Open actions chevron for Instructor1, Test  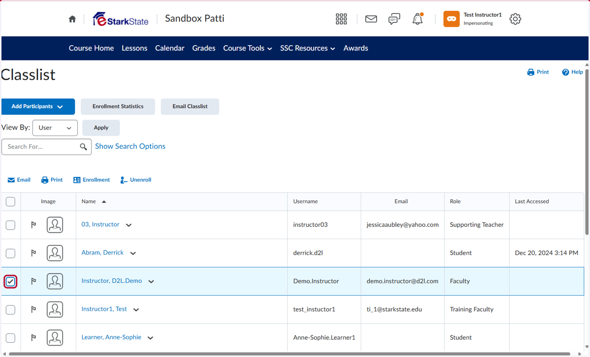(x=136, y=310)
